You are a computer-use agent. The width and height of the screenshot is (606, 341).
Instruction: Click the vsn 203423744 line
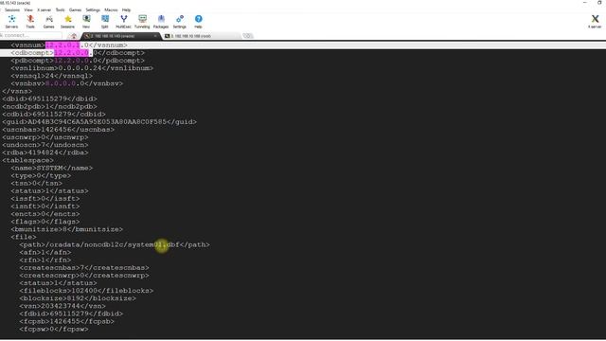click(x=62, y=306)
